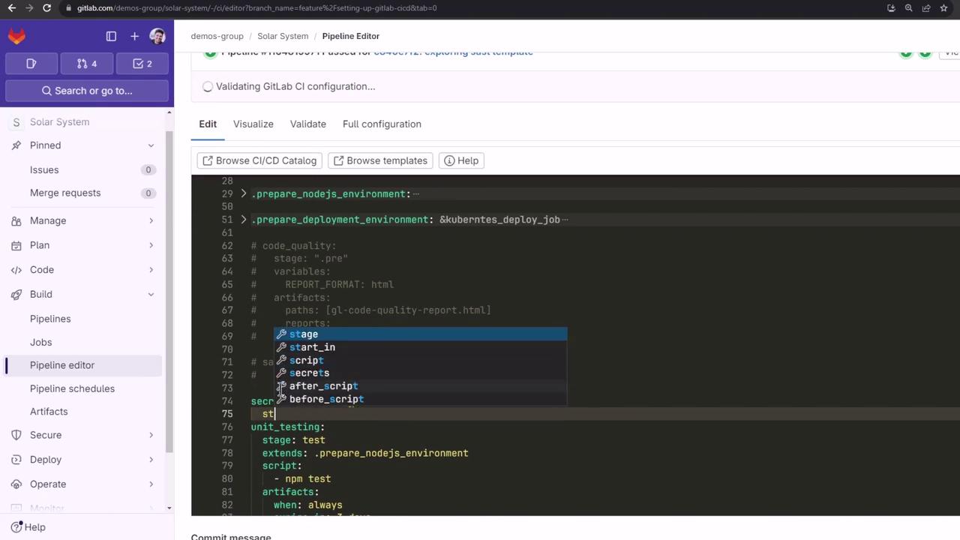Screen dimensions: 960x540
Task: Click the GitLab fox logo
Action: tap(16, 36)
